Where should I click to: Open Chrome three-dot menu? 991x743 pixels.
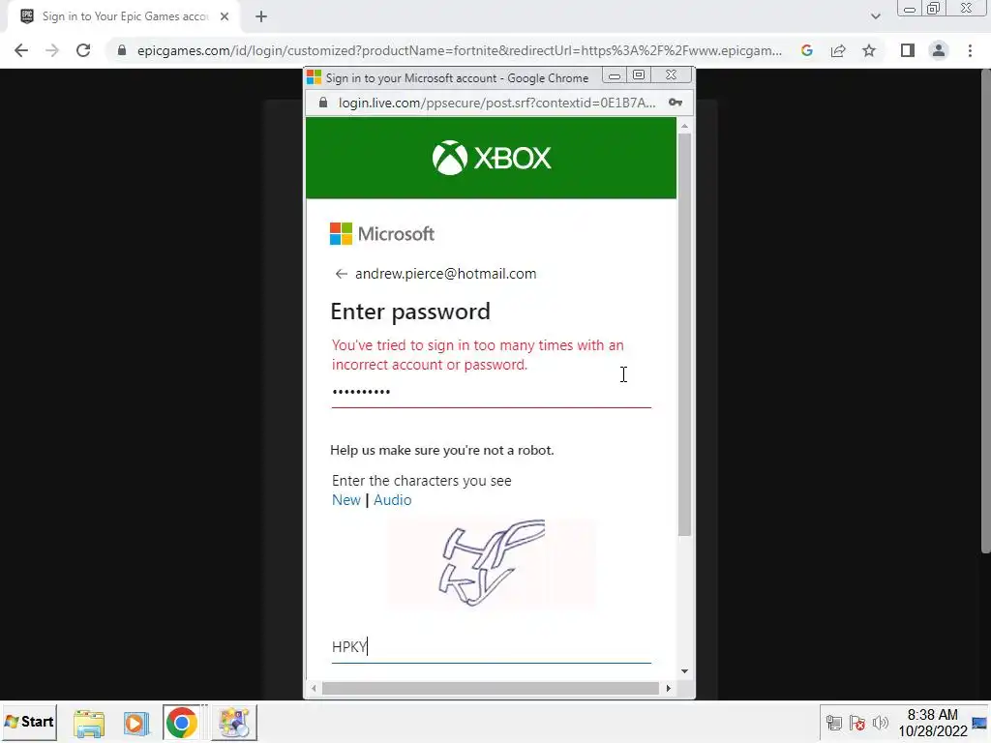970,50
